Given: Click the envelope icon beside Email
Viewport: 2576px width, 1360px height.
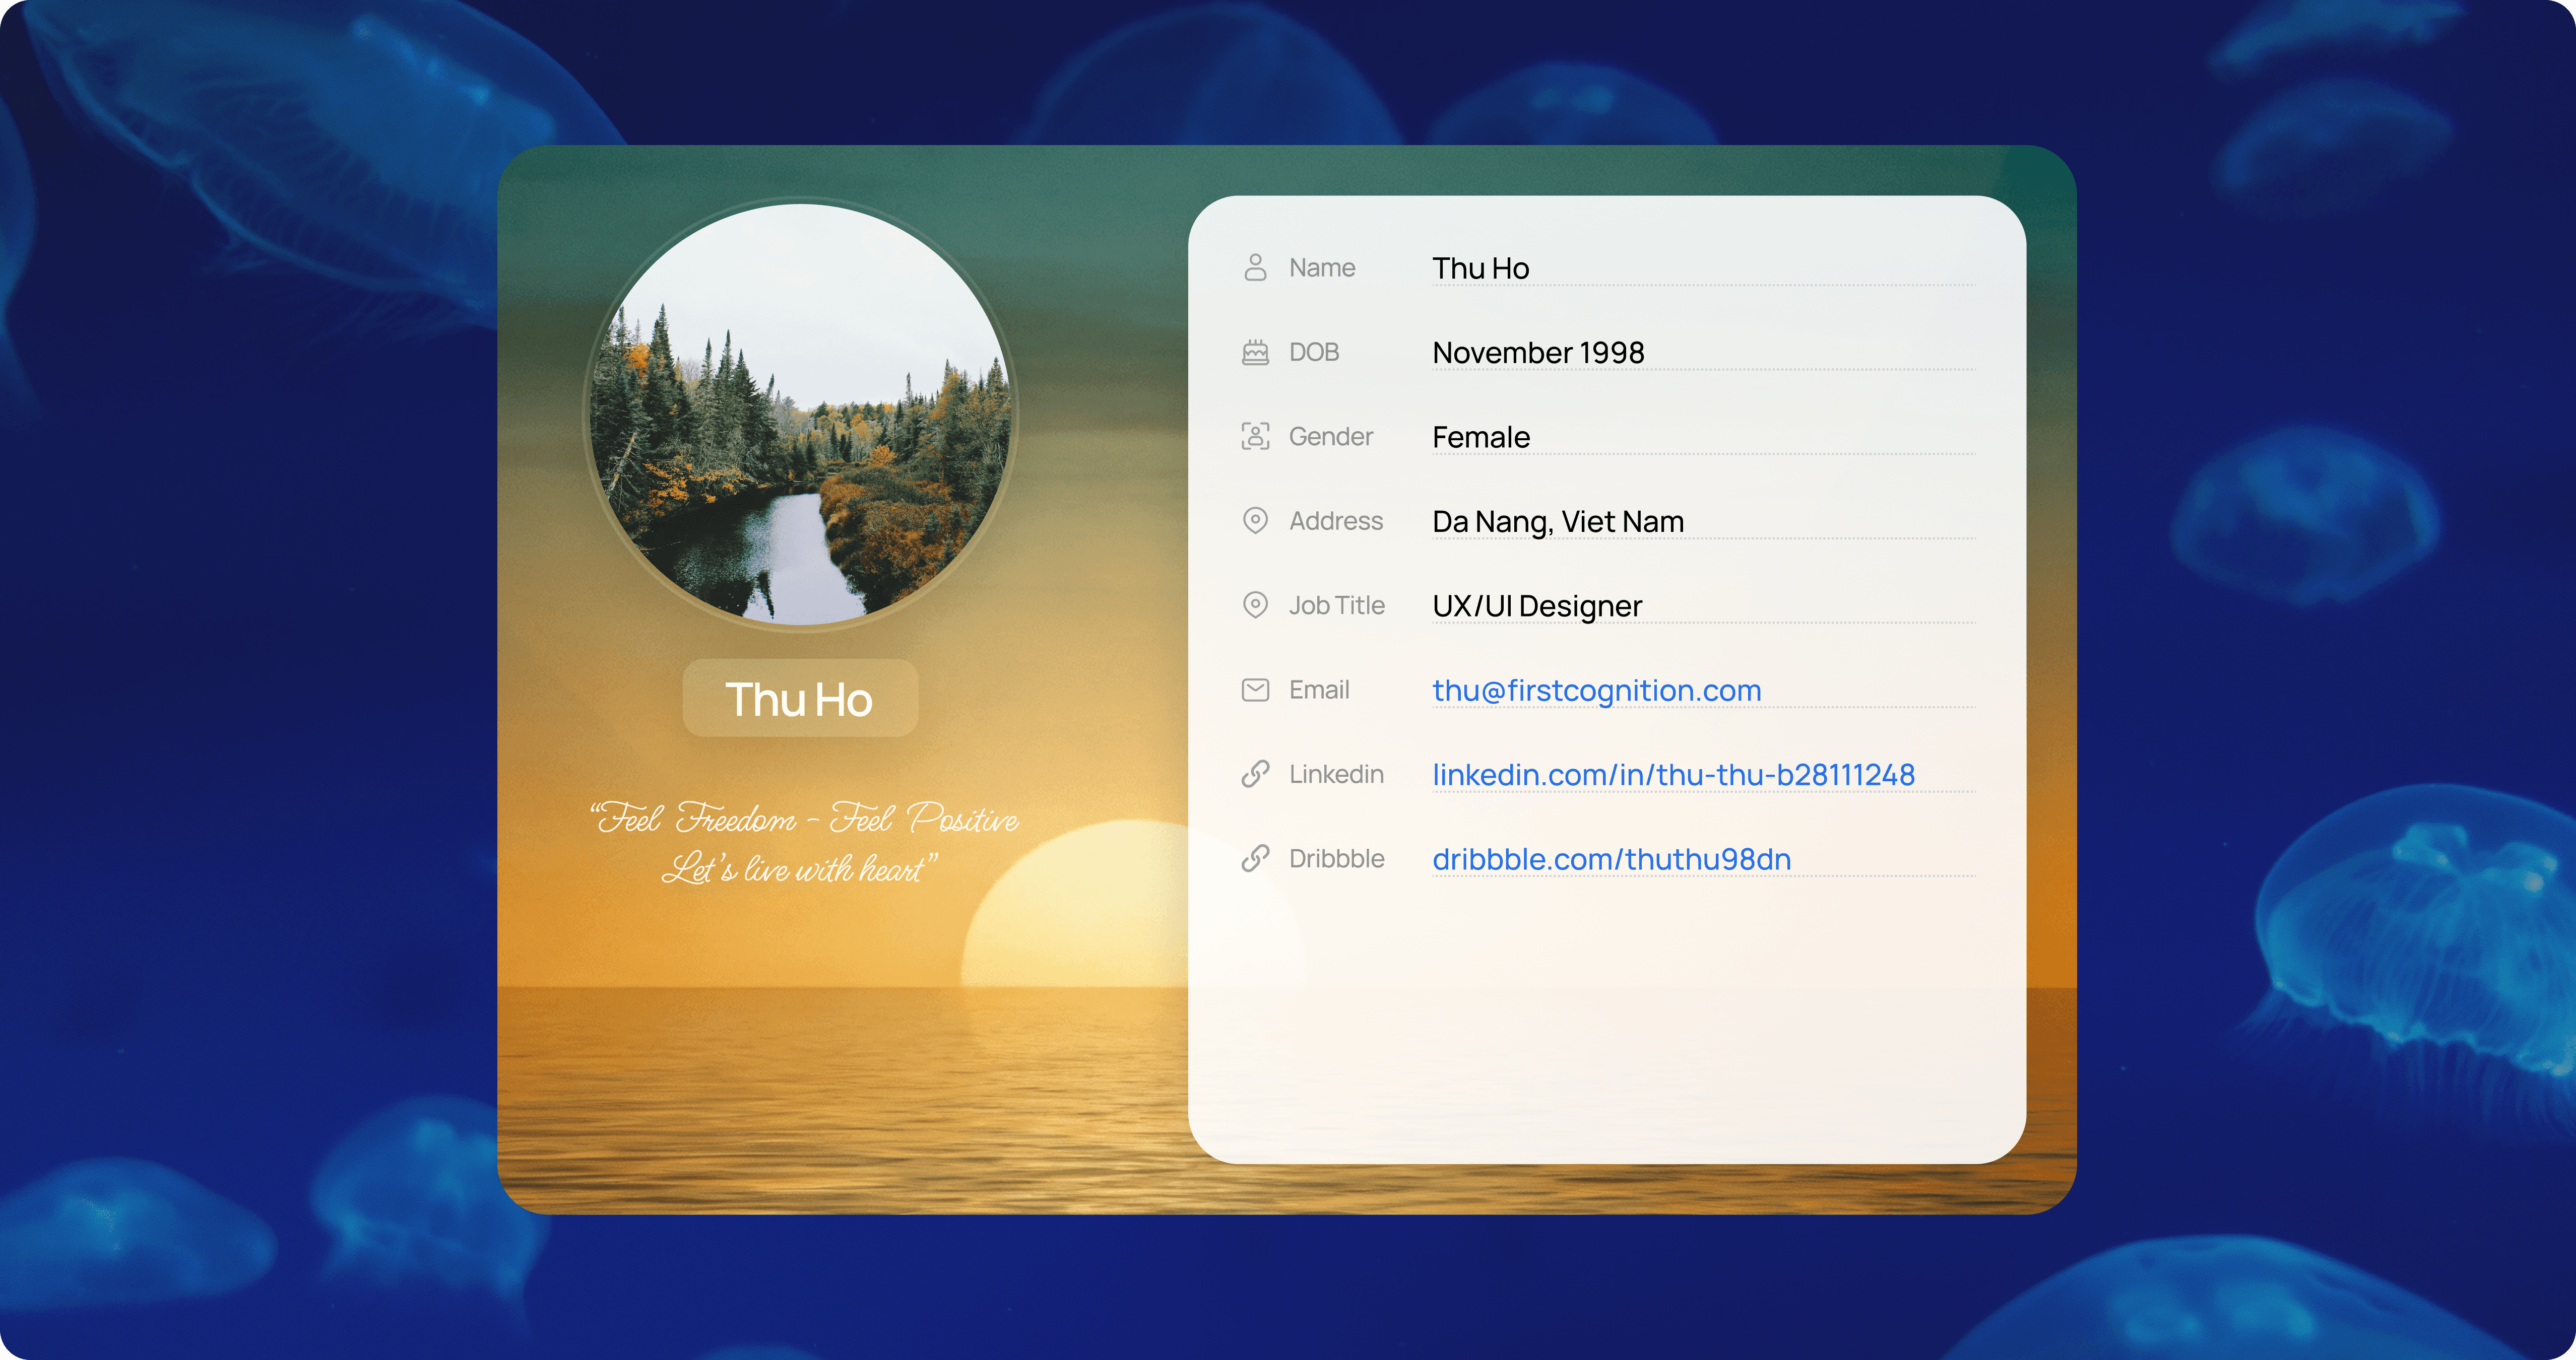Looking at the screenshot, I should (1255, 690).
